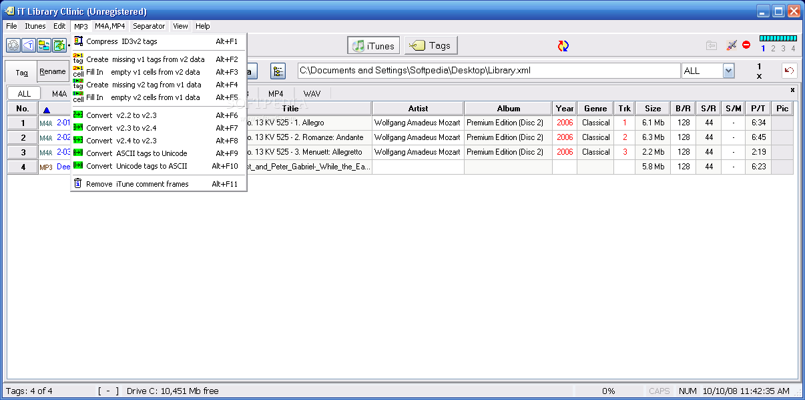The image size is (805, 400).
Task: Open the File menu
Action: pos(11,27)
